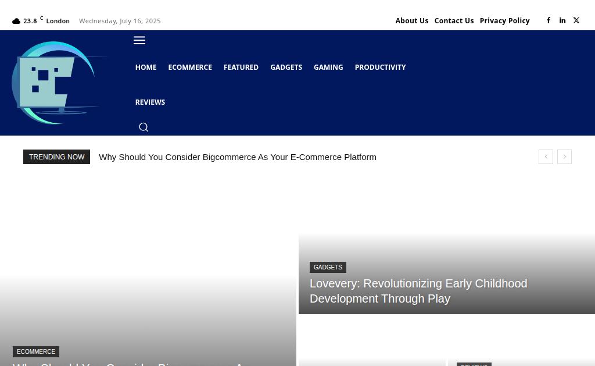Open the GAMING navigation item

(x=328, y=67)
